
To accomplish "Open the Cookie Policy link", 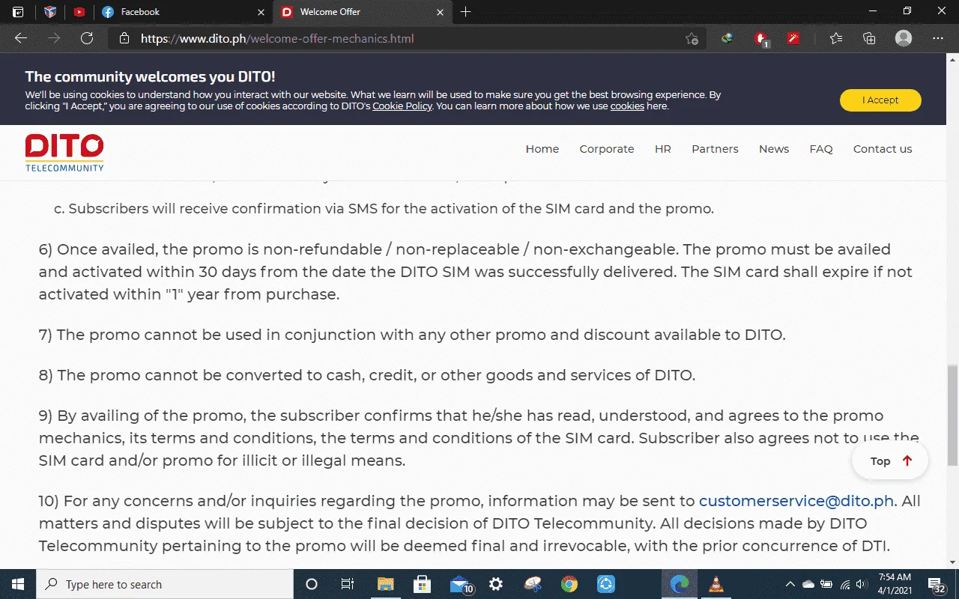I will point(402,106).
